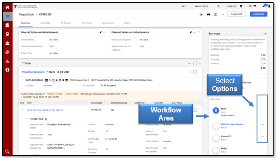Toggle the requisition preview eye icon
The width and height of the screenshot is (277, 158).
click(201, 14)
